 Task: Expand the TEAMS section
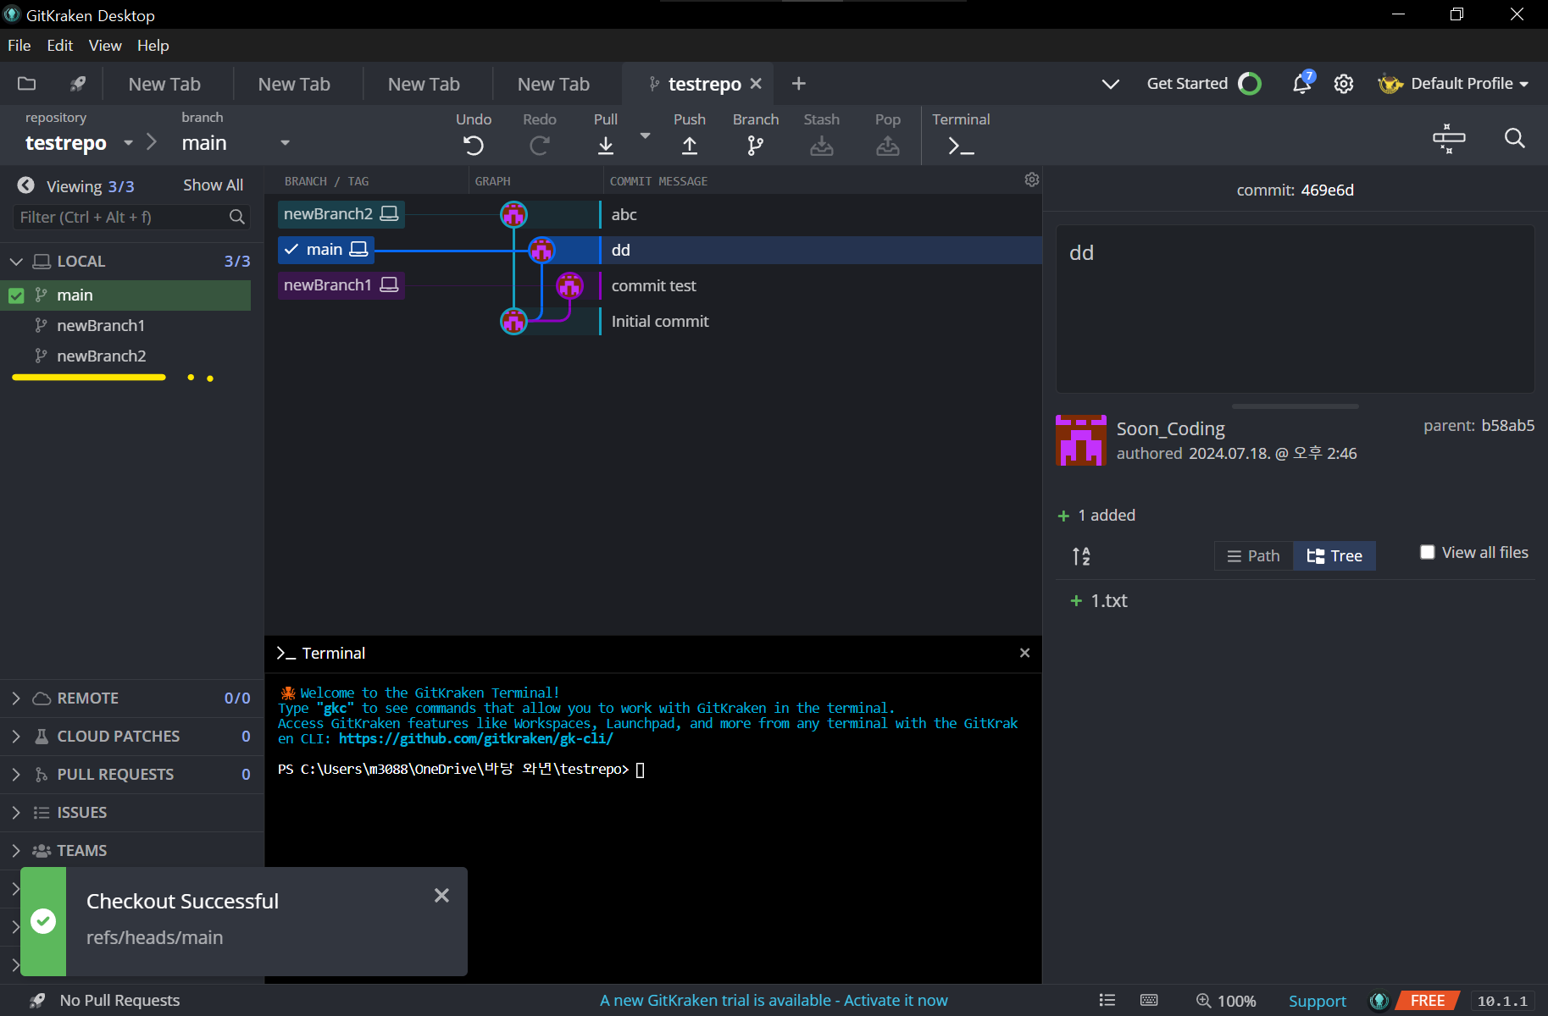16,851
